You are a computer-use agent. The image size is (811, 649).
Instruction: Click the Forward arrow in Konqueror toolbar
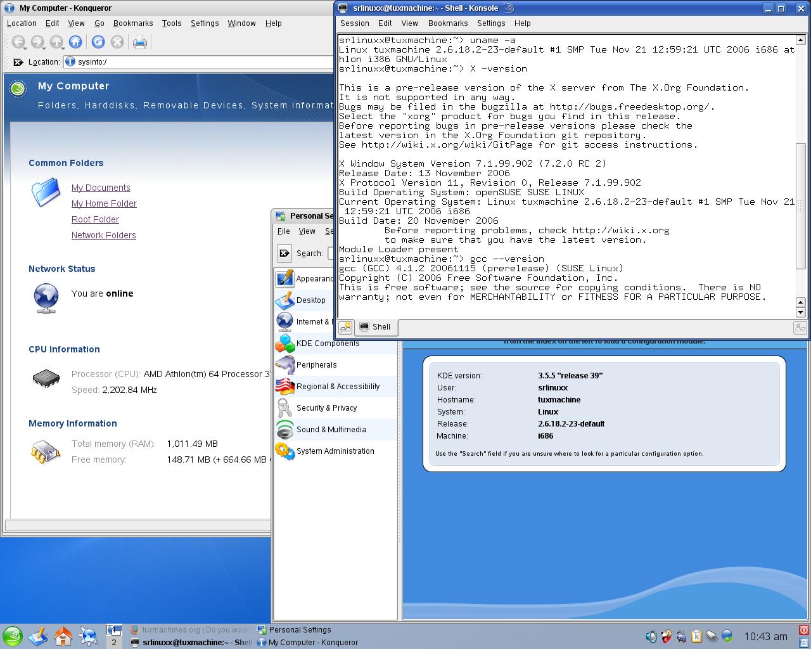pos(37,42)
